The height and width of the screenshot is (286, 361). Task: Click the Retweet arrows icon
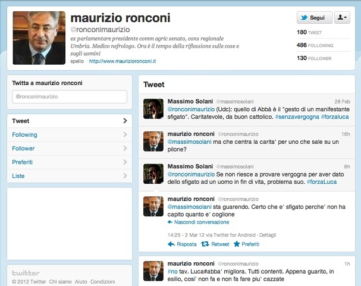click(x=205, y=244)
